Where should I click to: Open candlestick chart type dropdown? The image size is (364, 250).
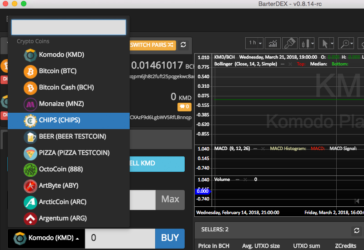[x=307, y=43]
